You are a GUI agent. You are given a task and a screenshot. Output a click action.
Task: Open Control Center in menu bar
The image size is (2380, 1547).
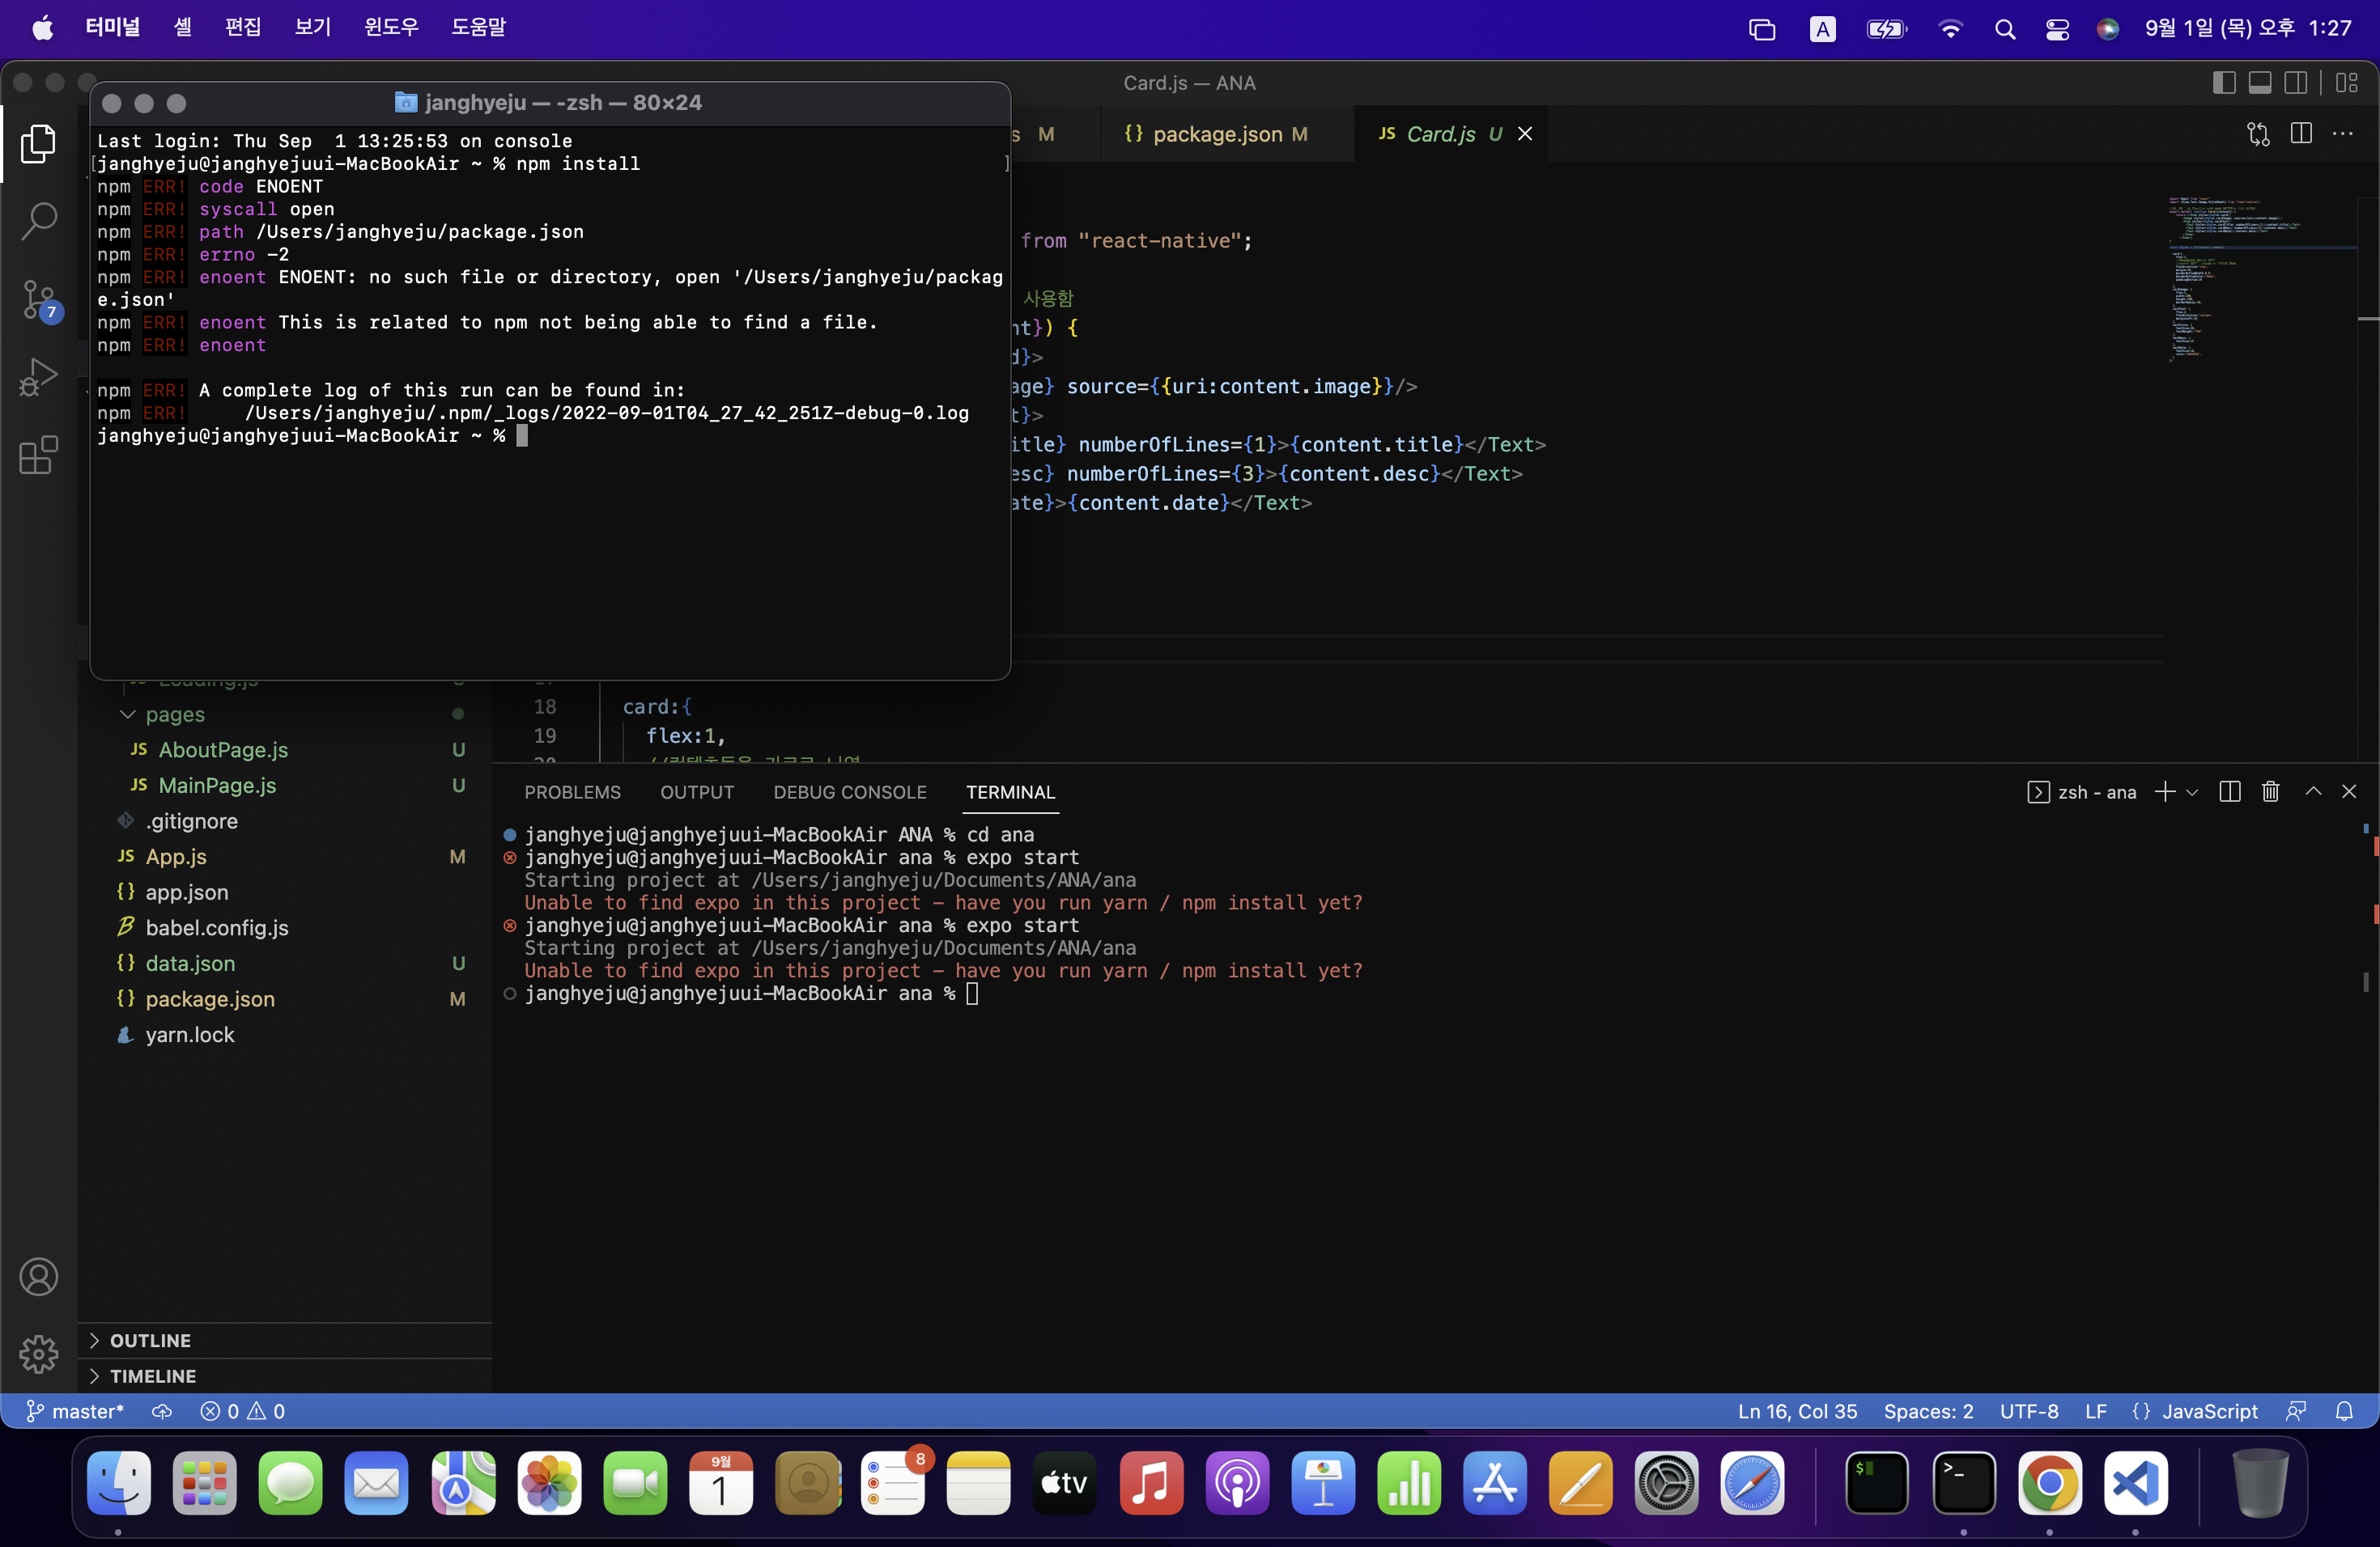(2057, 29)
